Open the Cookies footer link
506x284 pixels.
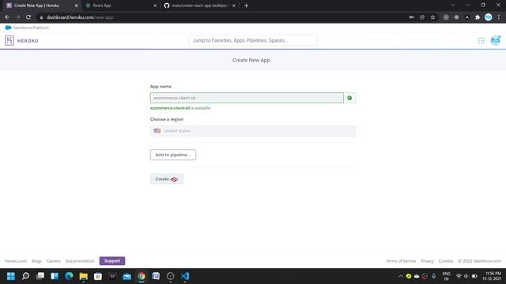(x=446, y=261)
